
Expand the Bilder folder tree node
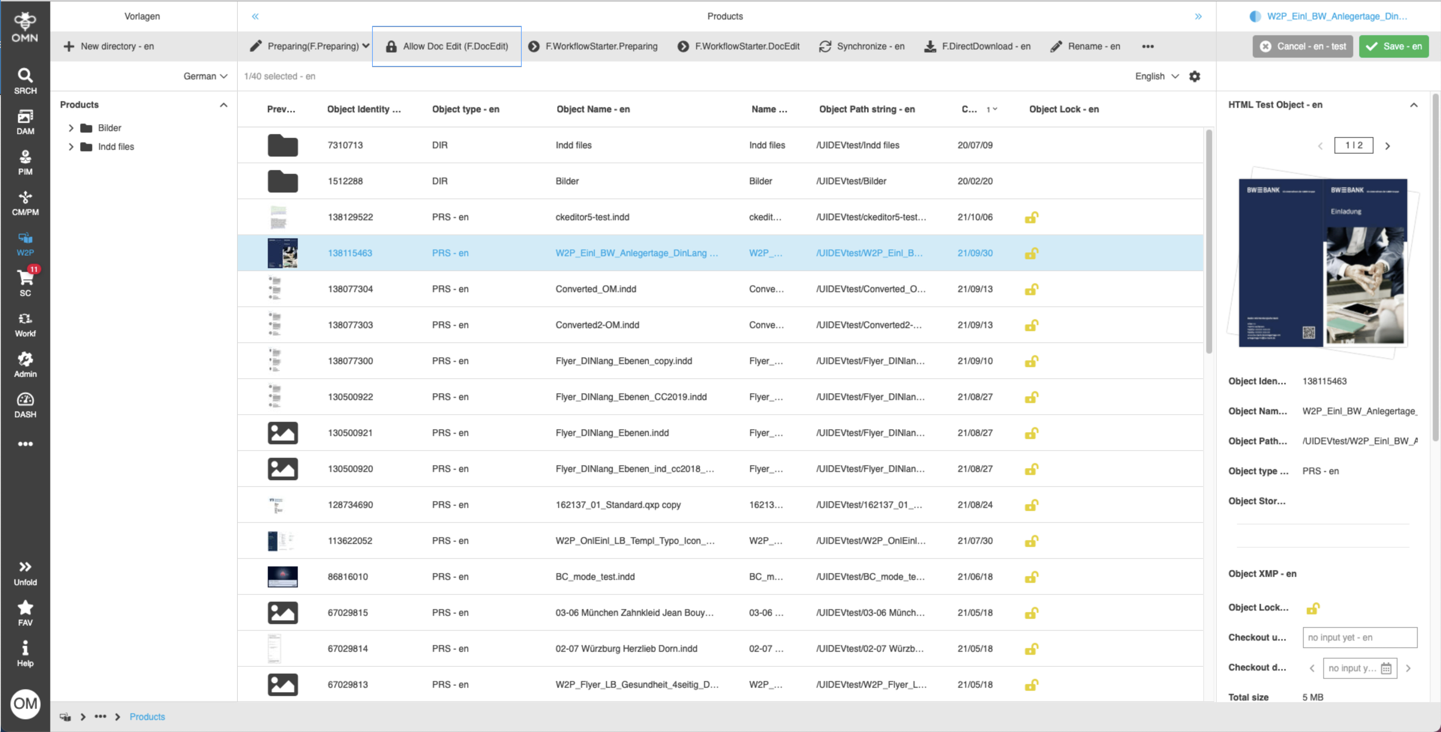click(x=71, y=128)
